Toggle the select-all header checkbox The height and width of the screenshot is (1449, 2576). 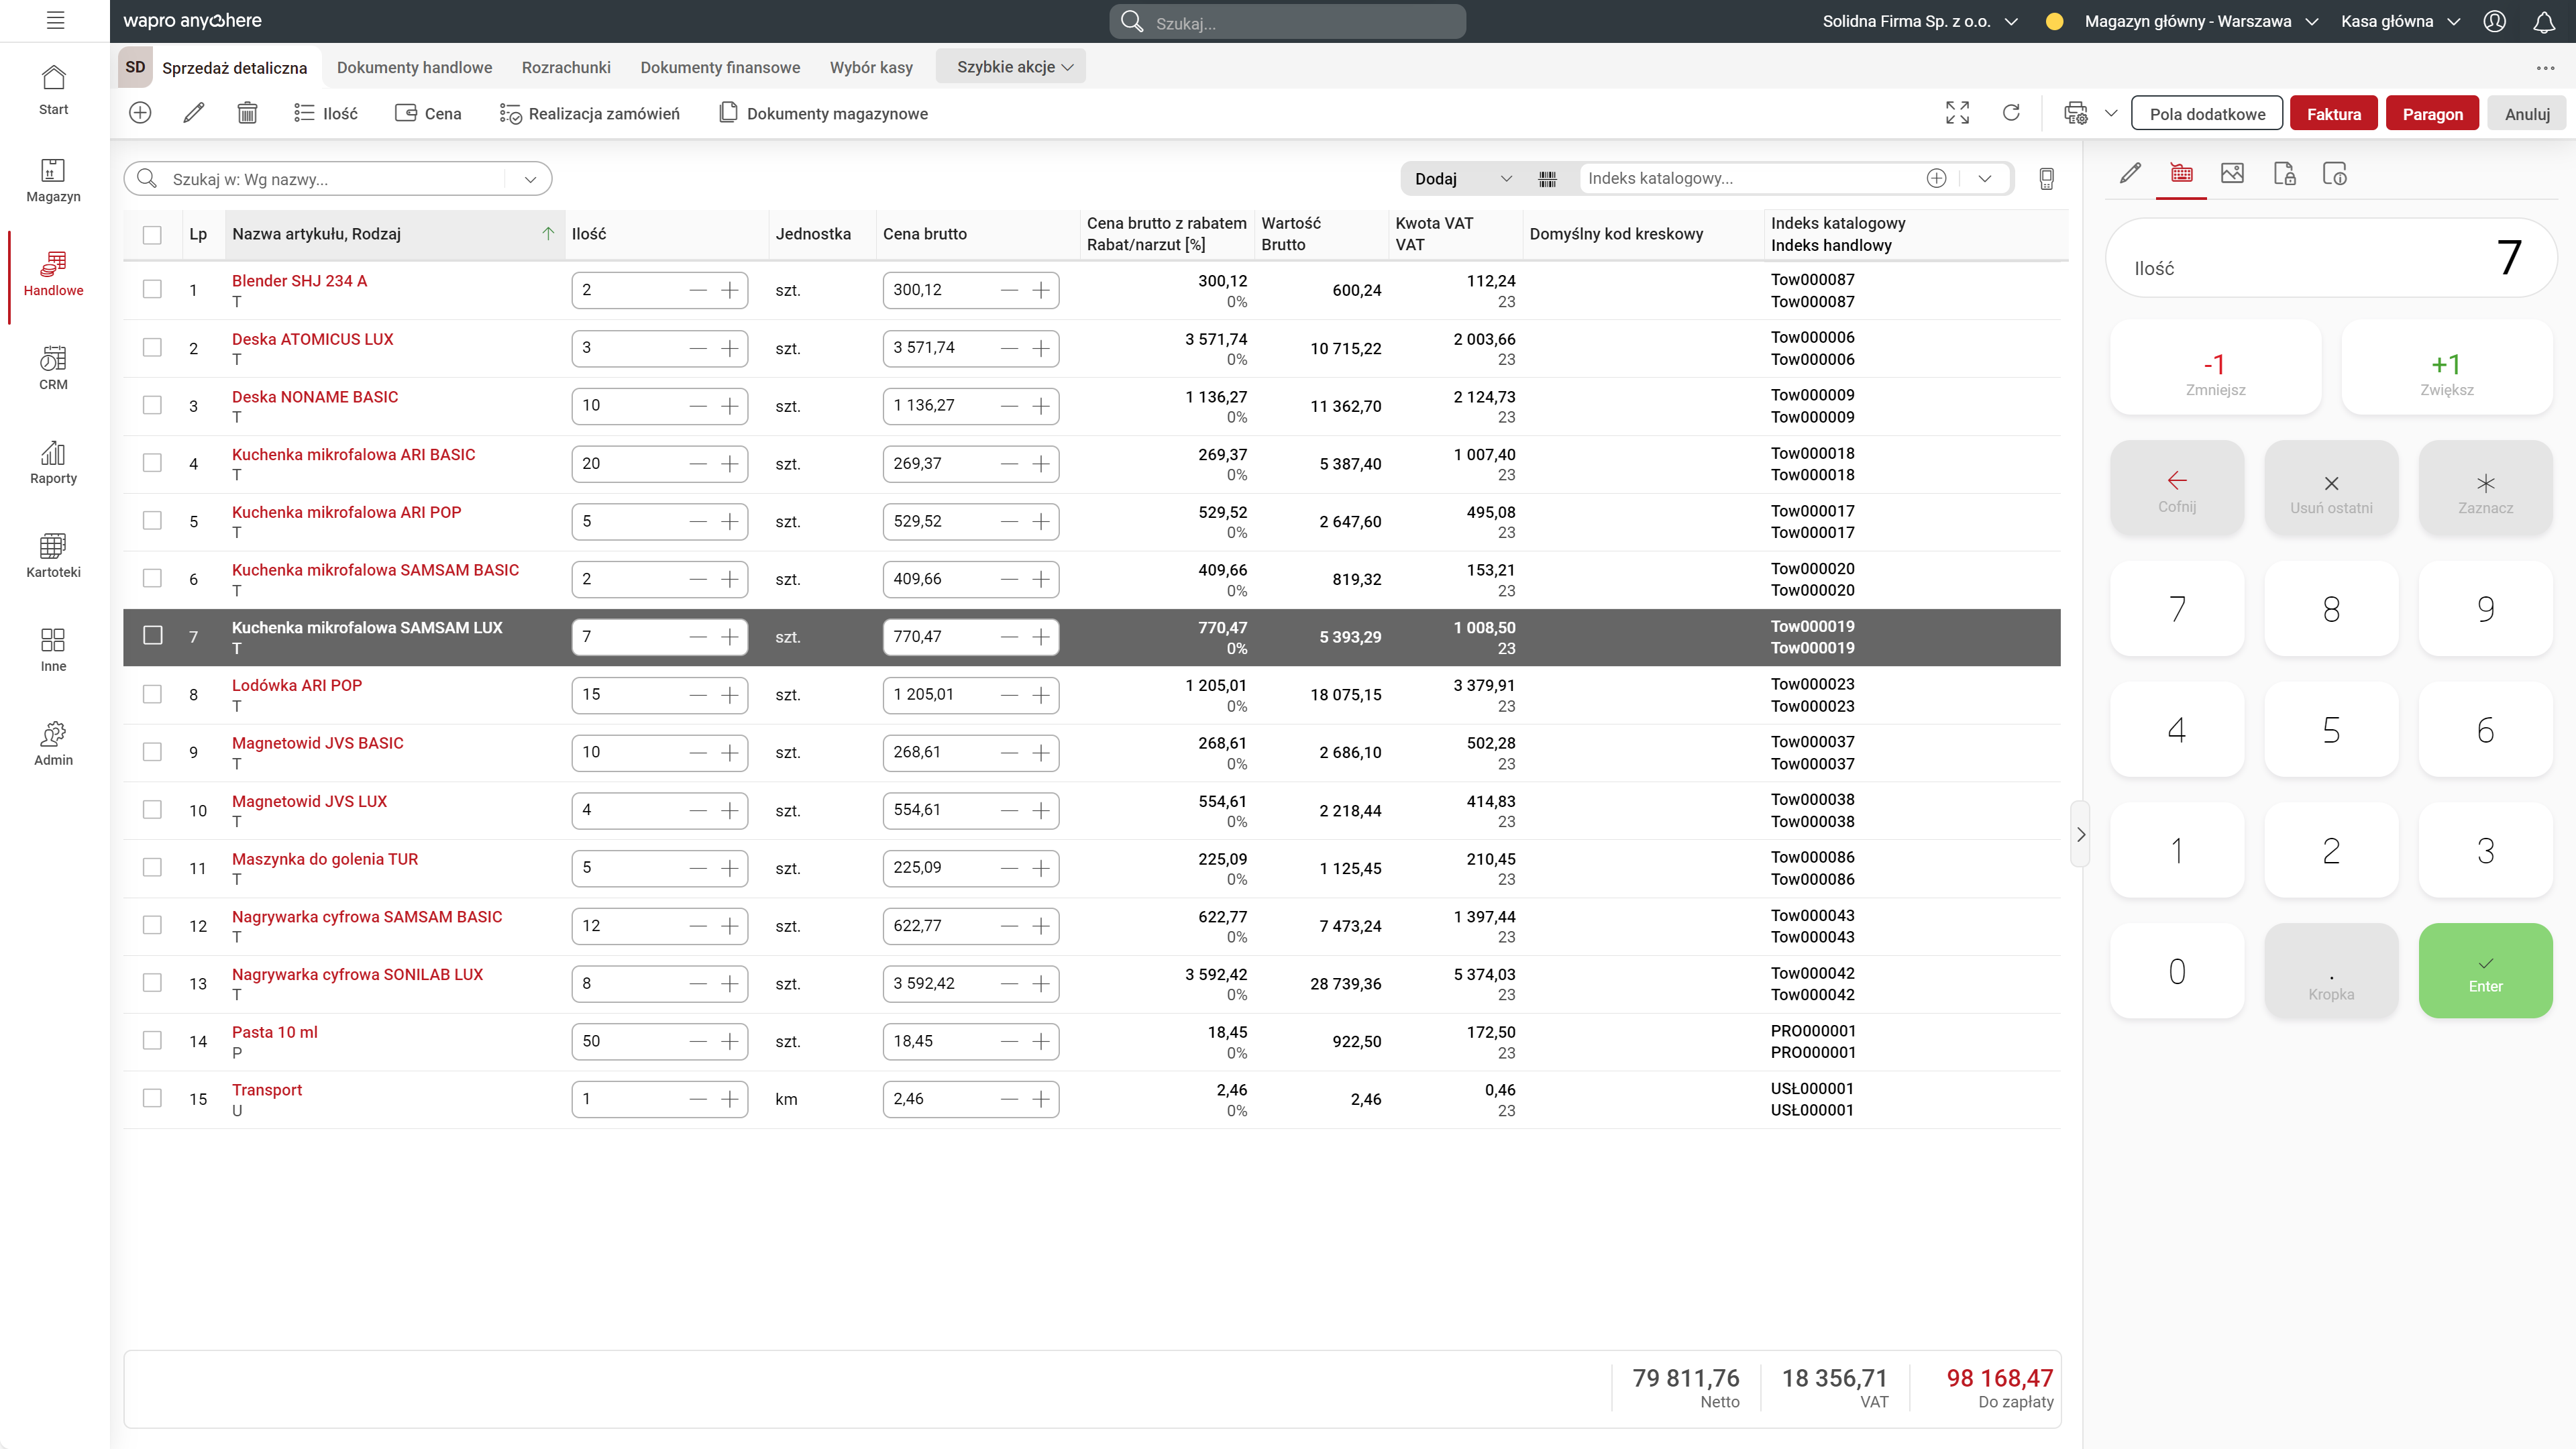tap(152, 234)
